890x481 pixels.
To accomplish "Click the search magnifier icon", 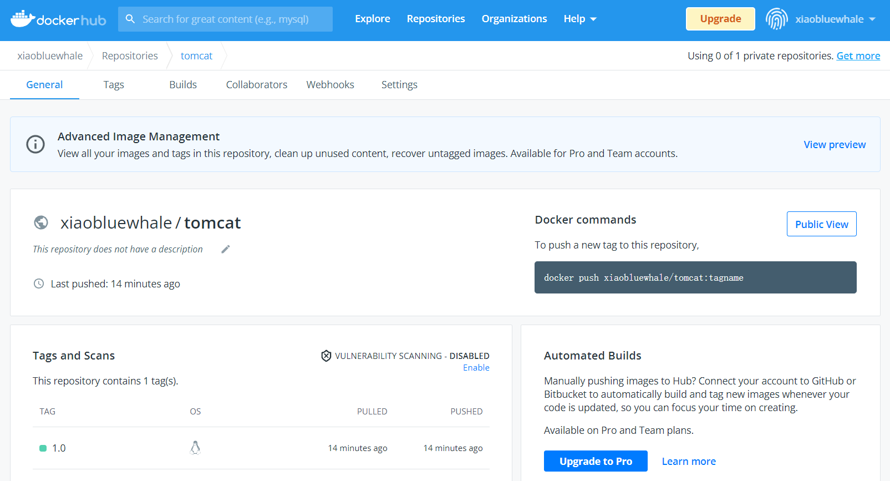I will click(x=130, y=19).
